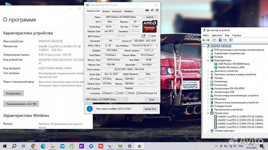Screen dimensions: 268x150
Task: Switch to the Sensors tab in GPU-Z
Action: (106, 11)
